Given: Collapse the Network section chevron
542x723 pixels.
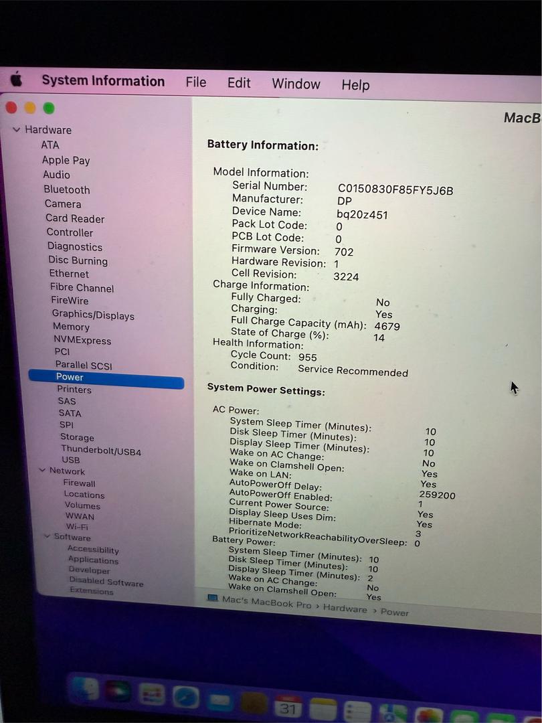Looking at the screenshot, I should tap(42, 471).
